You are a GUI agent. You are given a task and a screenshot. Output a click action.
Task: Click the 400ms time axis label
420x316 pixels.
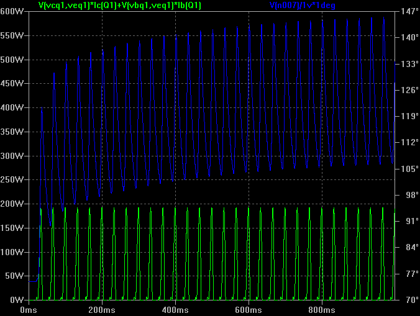click(175, 310)
